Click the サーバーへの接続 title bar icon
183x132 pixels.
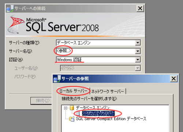[10, 8]
